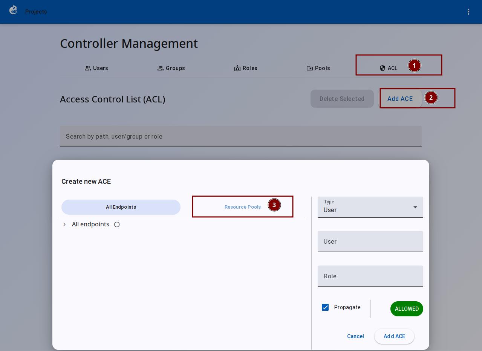Image resolution: width=482 pixels, height=351 pixels.
Task: Click the app logo in the header
Action: pyautogui.click(x=13, y=10)
